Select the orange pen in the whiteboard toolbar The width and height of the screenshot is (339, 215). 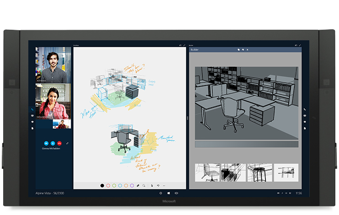(126, 186)
